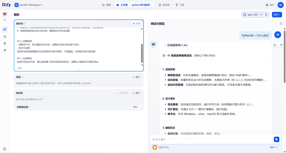The height and width of the screenshot is (153, 286).
Task: Open the monitoring dashboard sidebar icon
Action: [5, 50]
